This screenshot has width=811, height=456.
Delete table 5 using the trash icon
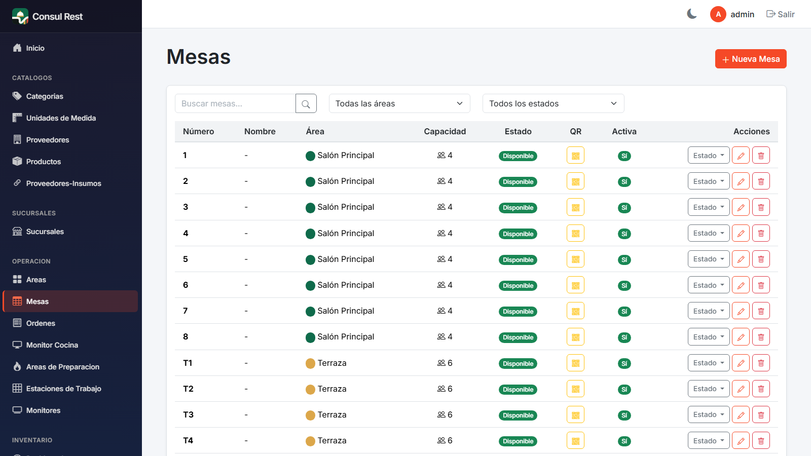(761, 259)
